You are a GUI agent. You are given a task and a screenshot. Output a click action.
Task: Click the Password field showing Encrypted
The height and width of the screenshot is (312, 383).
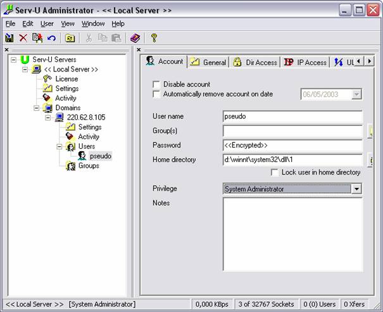coord(292,146)
